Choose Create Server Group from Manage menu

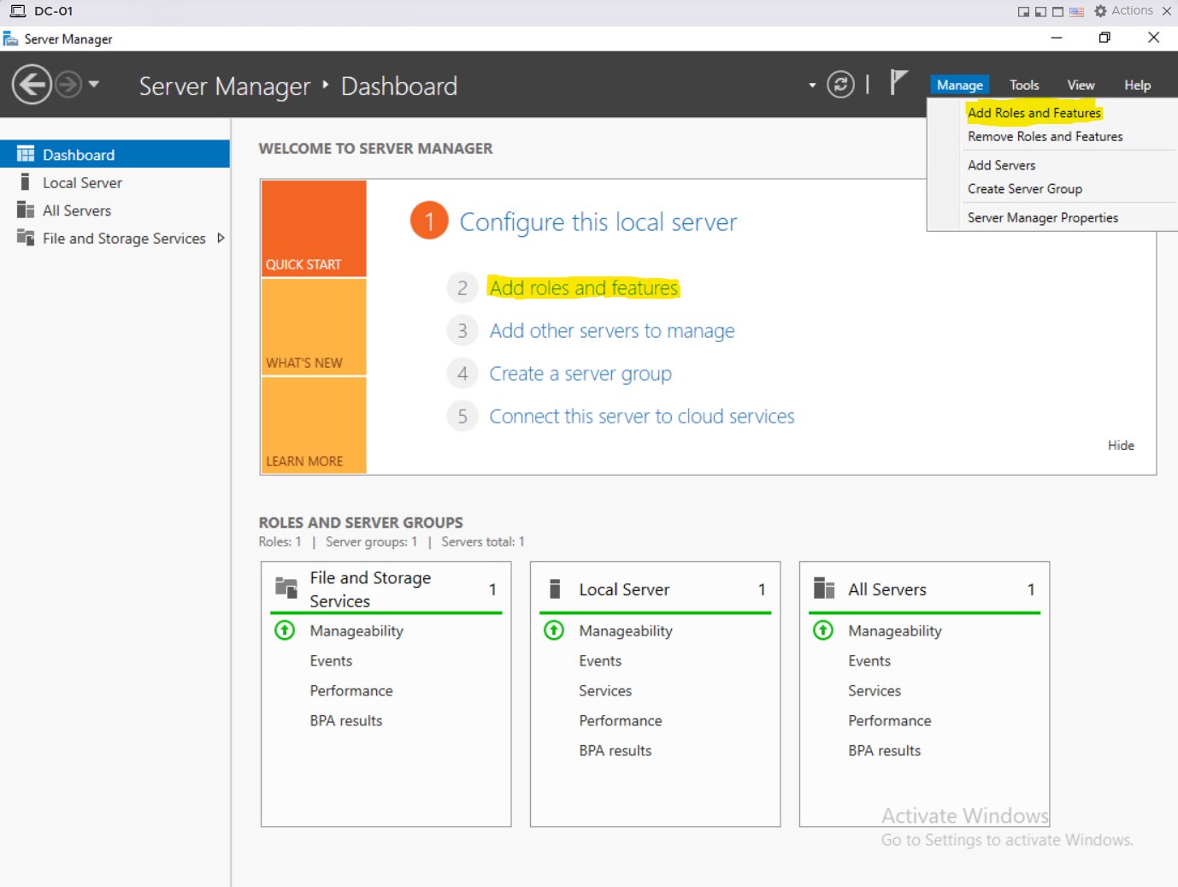[x=1024, y=189]
